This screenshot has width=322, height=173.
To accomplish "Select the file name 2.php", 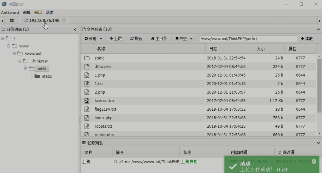I will point(100,92).
